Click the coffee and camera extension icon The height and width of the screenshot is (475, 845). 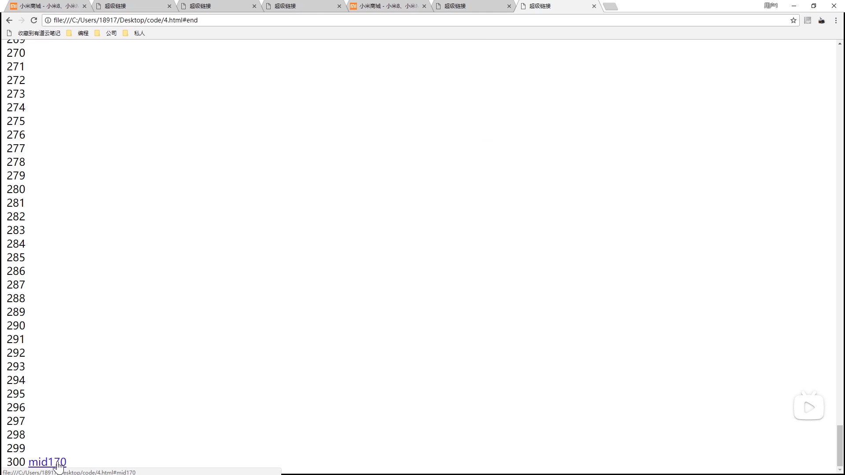(x=822, y=20)
